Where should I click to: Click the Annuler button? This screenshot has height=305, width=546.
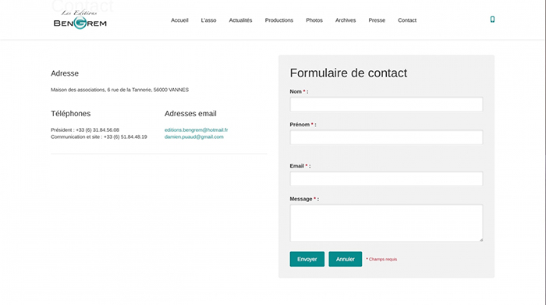(346, 259)
